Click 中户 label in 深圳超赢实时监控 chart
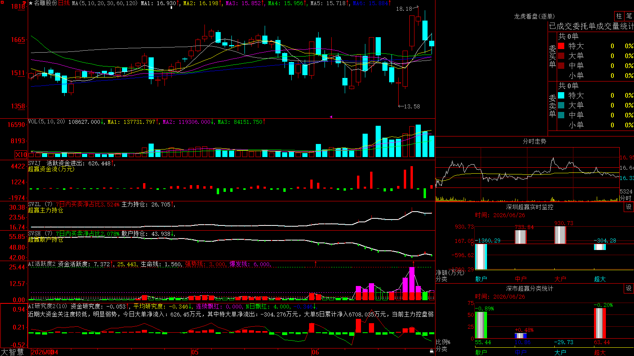This screenshot has width=634, height=356. (x=521, y=279)
